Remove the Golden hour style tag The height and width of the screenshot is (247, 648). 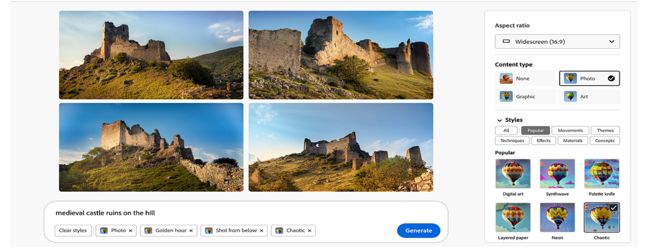click(x=191, y=231)
